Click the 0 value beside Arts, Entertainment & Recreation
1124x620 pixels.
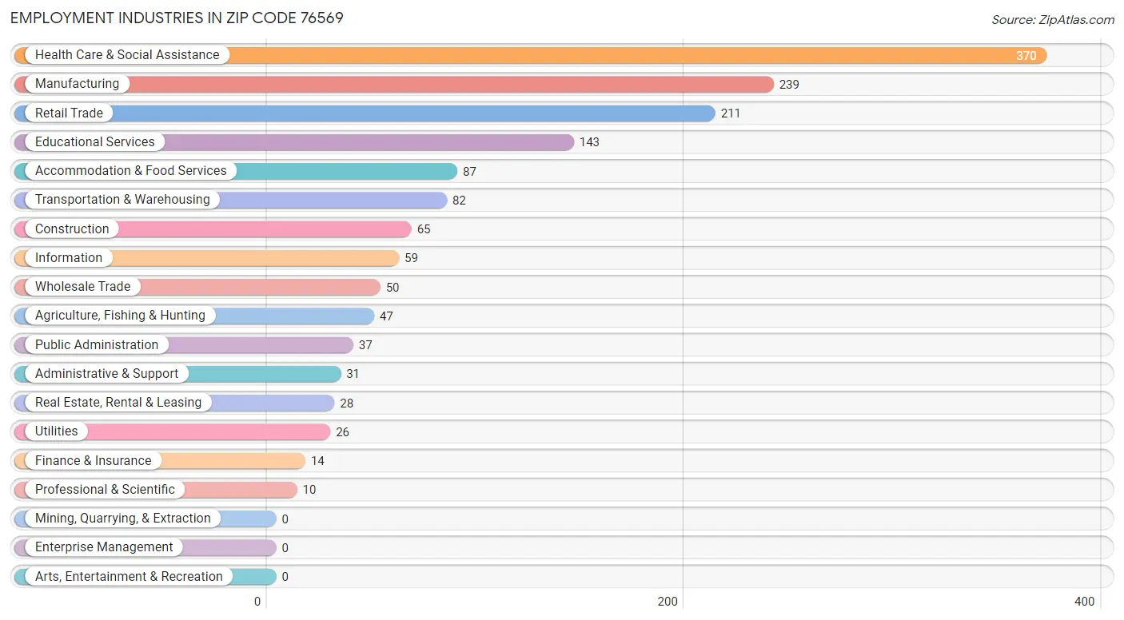click(285, 577)
